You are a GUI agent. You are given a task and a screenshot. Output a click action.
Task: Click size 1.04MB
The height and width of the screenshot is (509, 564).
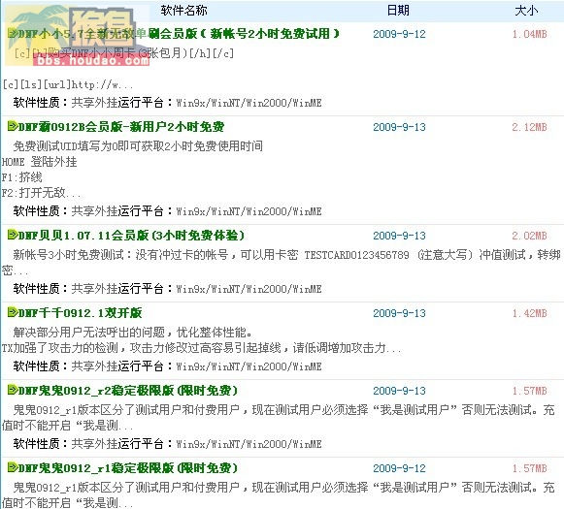(x=529, y=34)
